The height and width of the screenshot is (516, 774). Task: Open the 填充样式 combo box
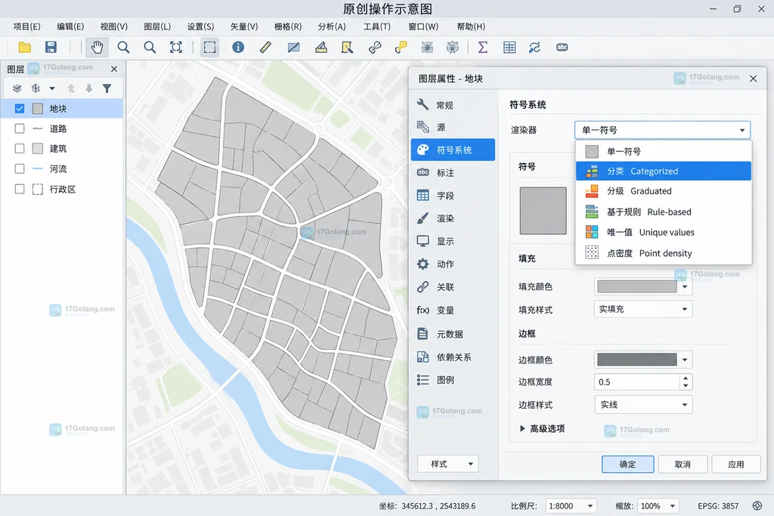coord(643,309)
